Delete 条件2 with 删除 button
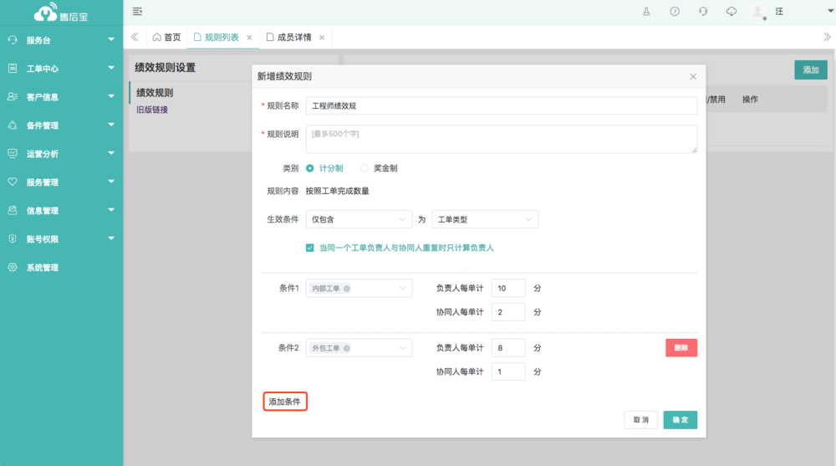The height and width of the screenshot is (466, 836). tap(681, 348)
